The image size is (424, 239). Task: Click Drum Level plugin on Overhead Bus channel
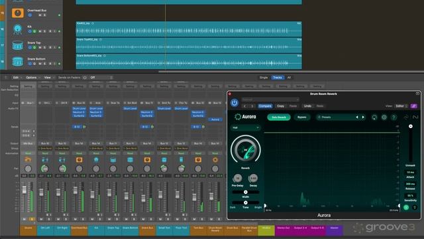79,108
